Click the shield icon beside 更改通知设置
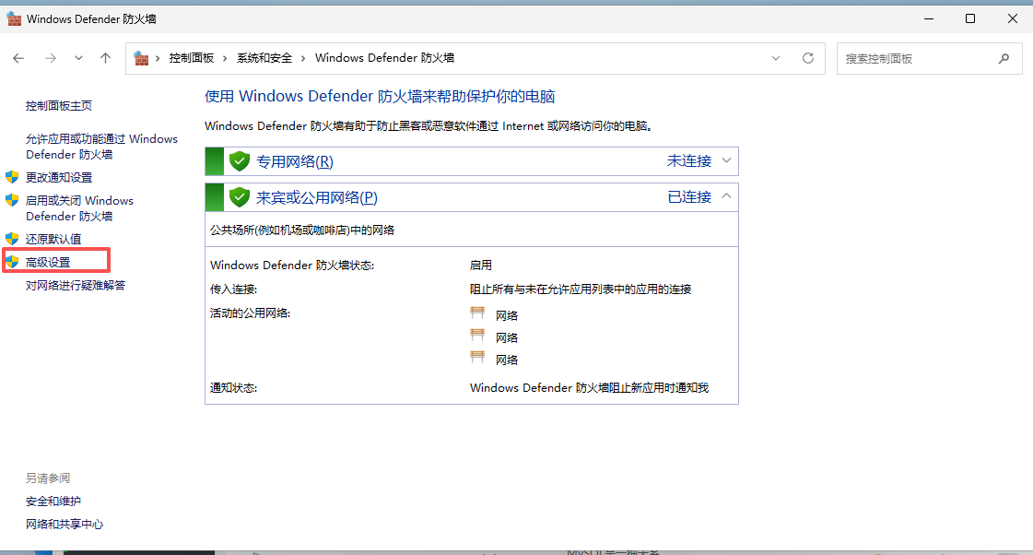The width and height of the screenshot is (1033, 555). point(12,177)
